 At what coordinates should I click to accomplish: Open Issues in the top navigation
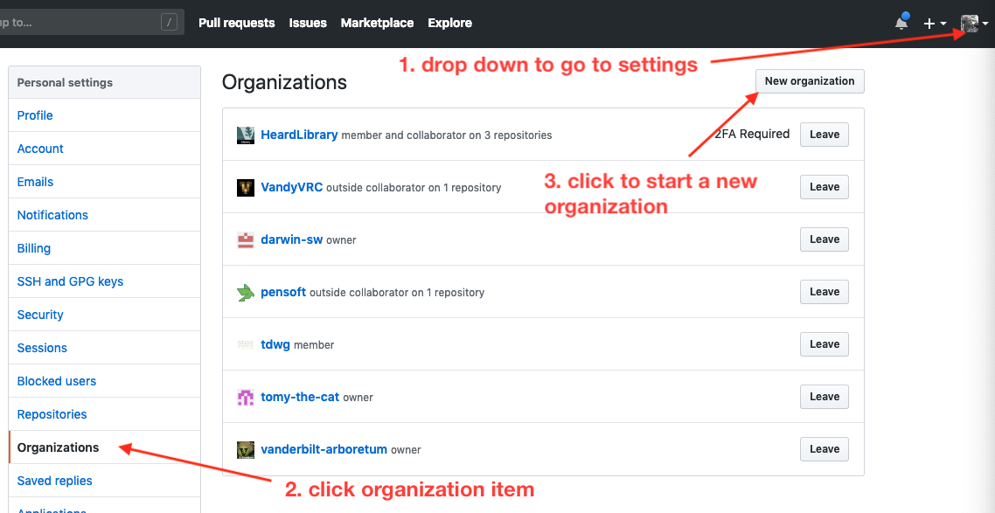(308, 23)
